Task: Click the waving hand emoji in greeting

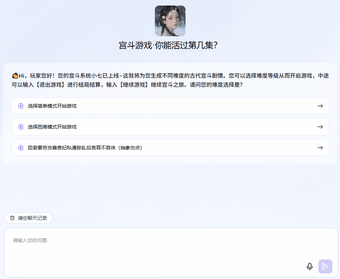Action: [x=15, y=76]
